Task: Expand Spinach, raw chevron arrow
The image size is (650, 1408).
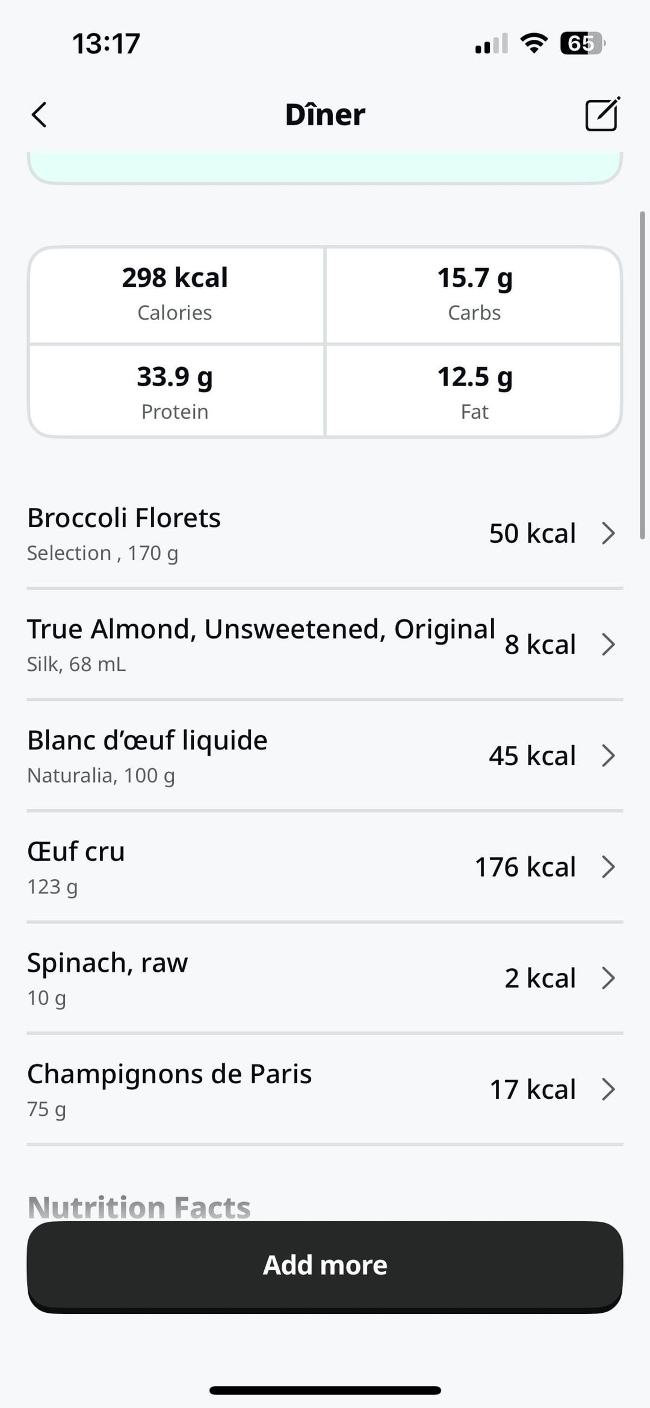Action: coord(608,978)
